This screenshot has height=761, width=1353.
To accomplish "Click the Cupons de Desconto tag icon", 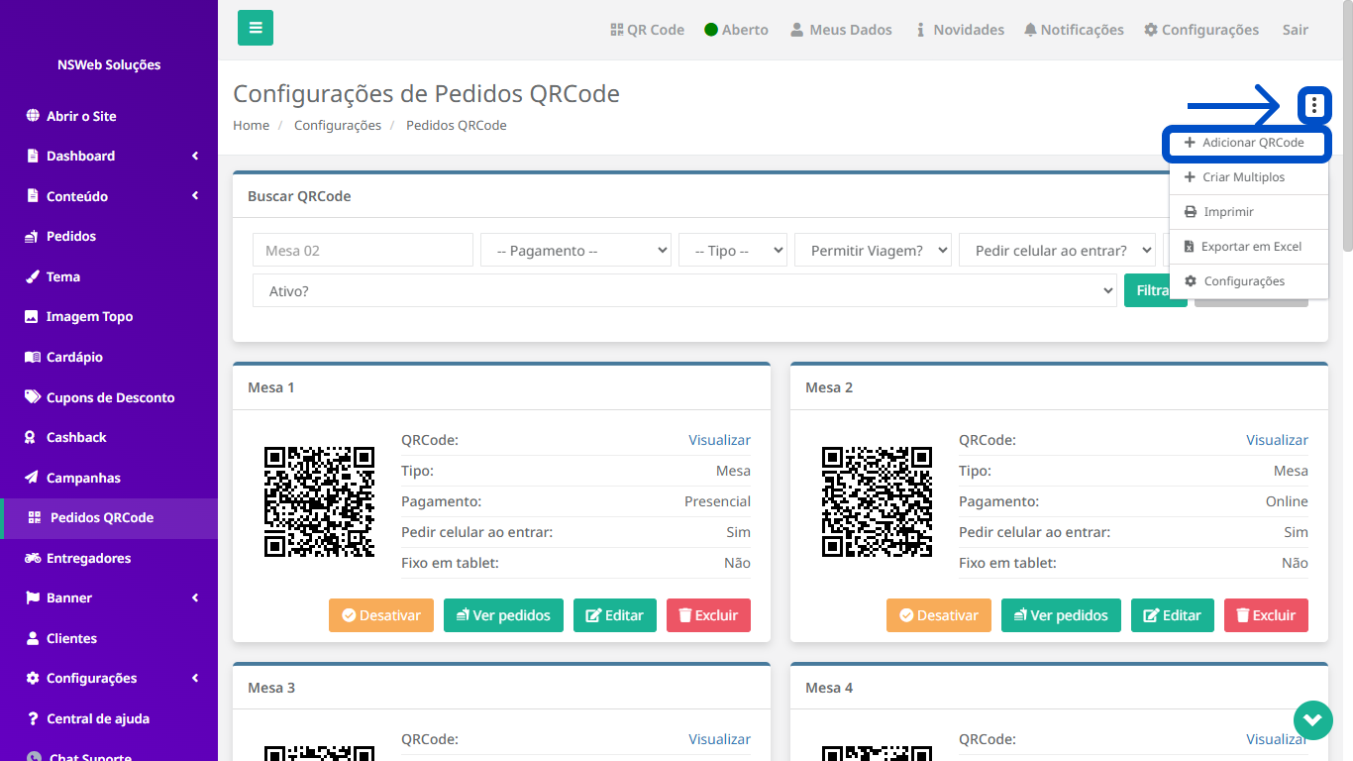I will coord(33,397).
